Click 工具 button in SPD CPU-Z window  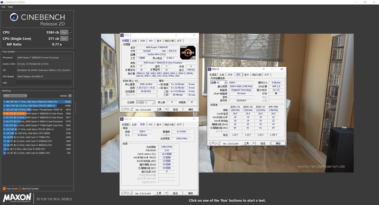(x=246, y=143)
